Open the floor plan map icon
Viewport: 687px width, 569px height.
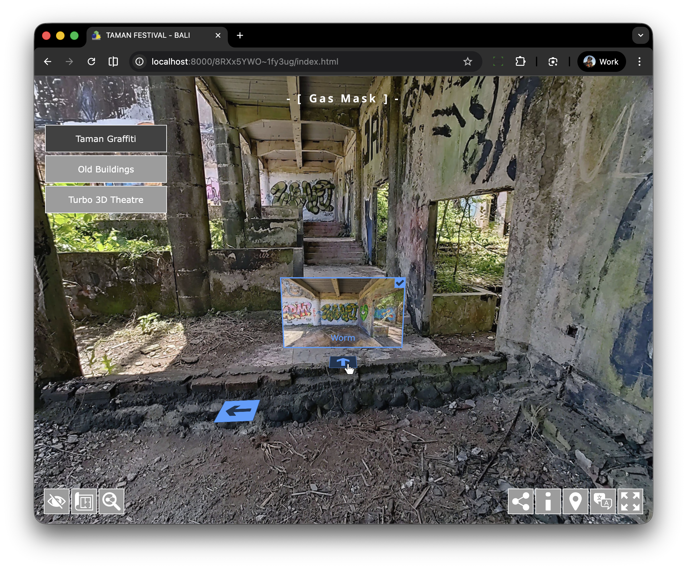(84, 501)
